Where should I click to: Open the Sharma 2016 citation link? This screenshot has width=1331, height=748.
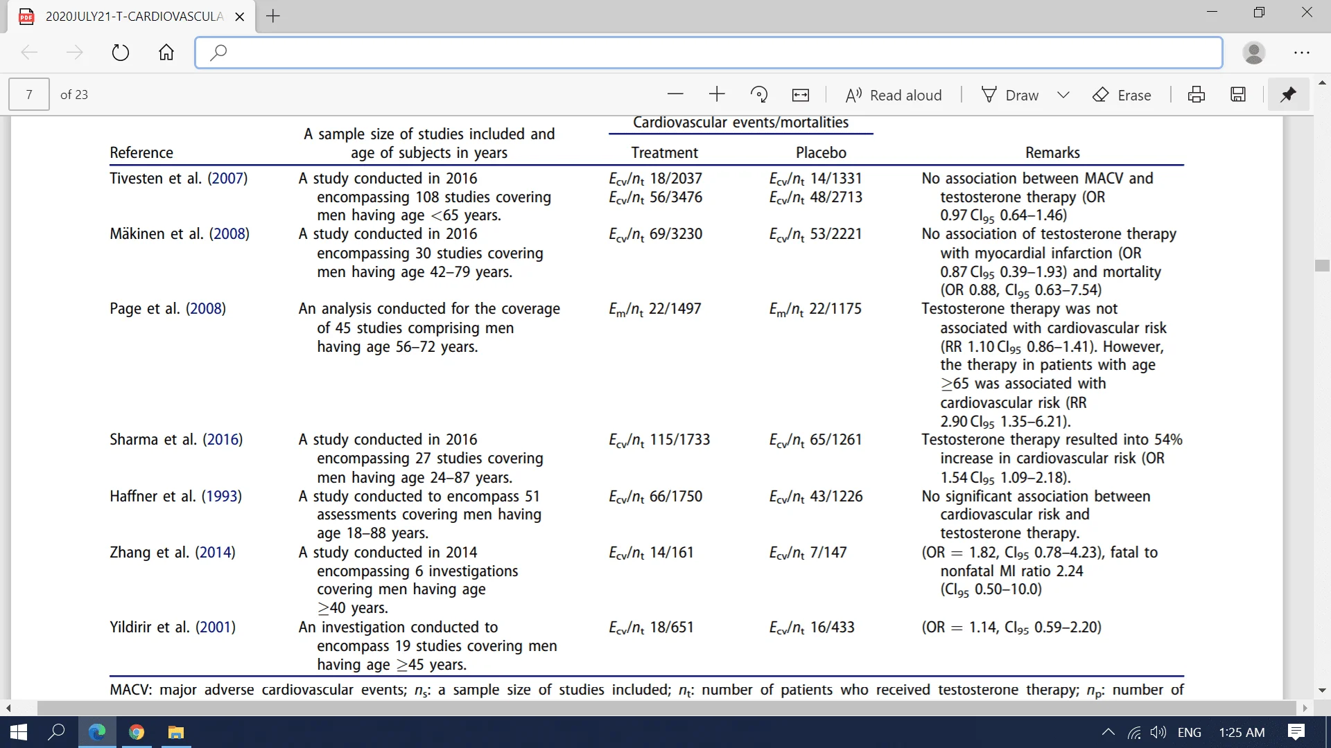(223, 440)
